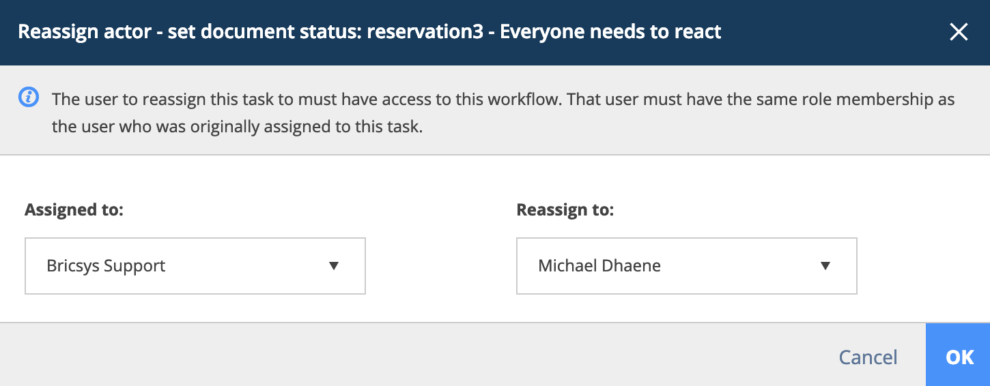Click the "Bricsys Support" selected value text
The height and width of the screenshot is (386, 990).
(106, 266)
